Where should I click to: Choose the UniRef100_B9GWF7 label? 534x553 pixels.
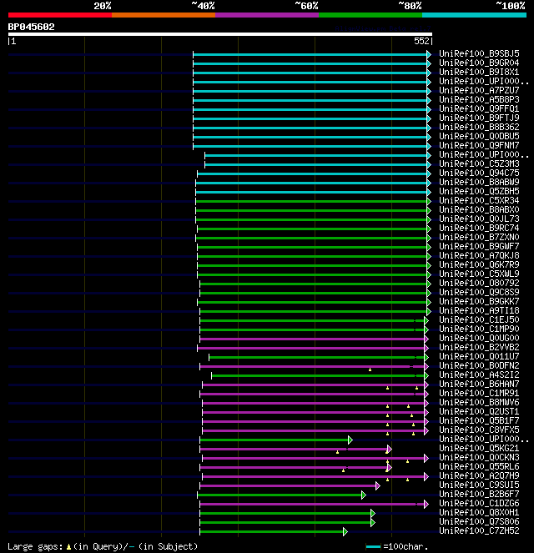coord(479,246)
